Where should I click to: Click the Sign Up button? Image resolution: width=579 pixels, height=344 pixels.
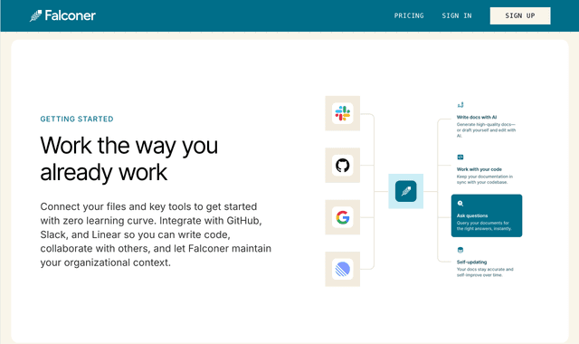click(x=520, y=15)
